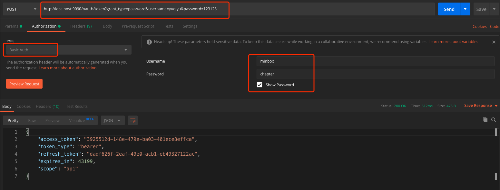Image resolution: width=500 pixels, height=190 pixels.
Task: Open the POST method dropdown
Action: click(21, 9)
